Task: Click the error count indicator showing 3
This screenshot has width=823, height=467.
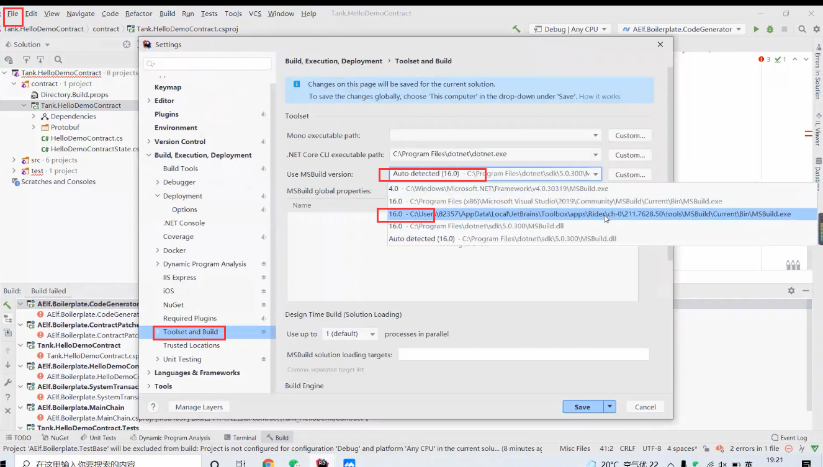Action: 764,60
